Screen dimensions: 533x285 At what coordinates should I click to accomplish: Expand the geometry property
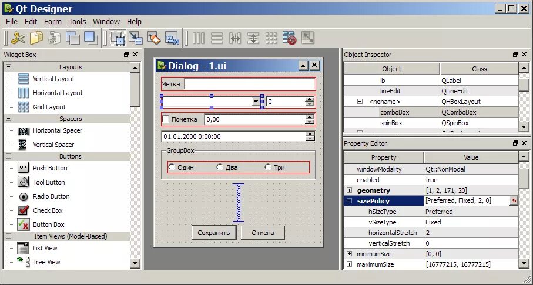350,190
